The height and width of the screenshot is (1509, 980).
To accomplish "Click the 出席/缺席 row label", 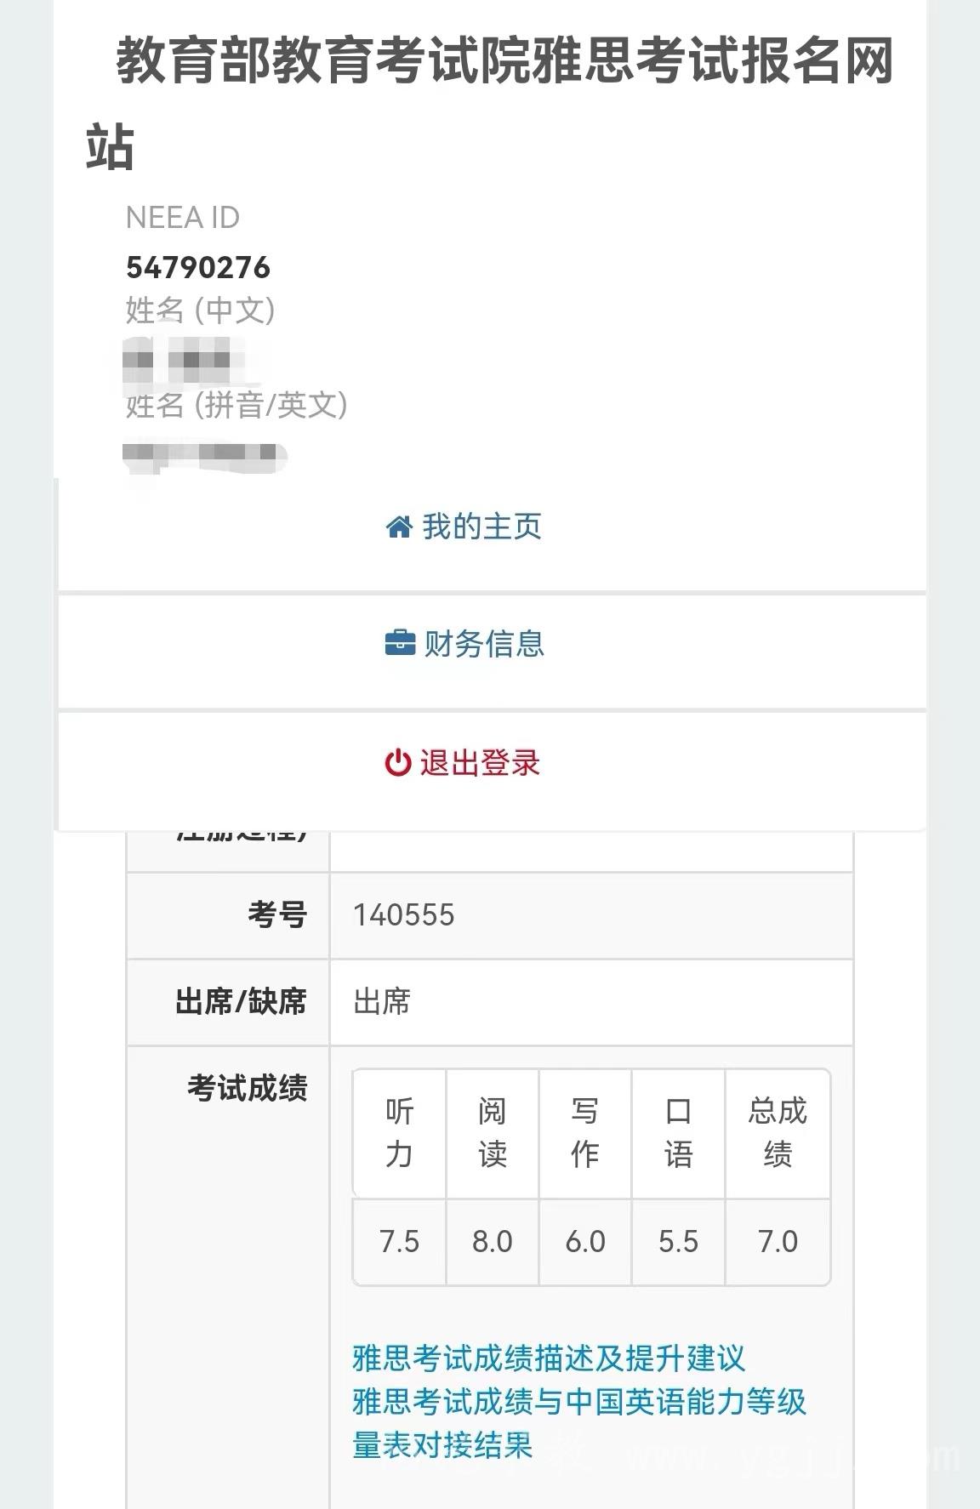I will point(241,1002).
